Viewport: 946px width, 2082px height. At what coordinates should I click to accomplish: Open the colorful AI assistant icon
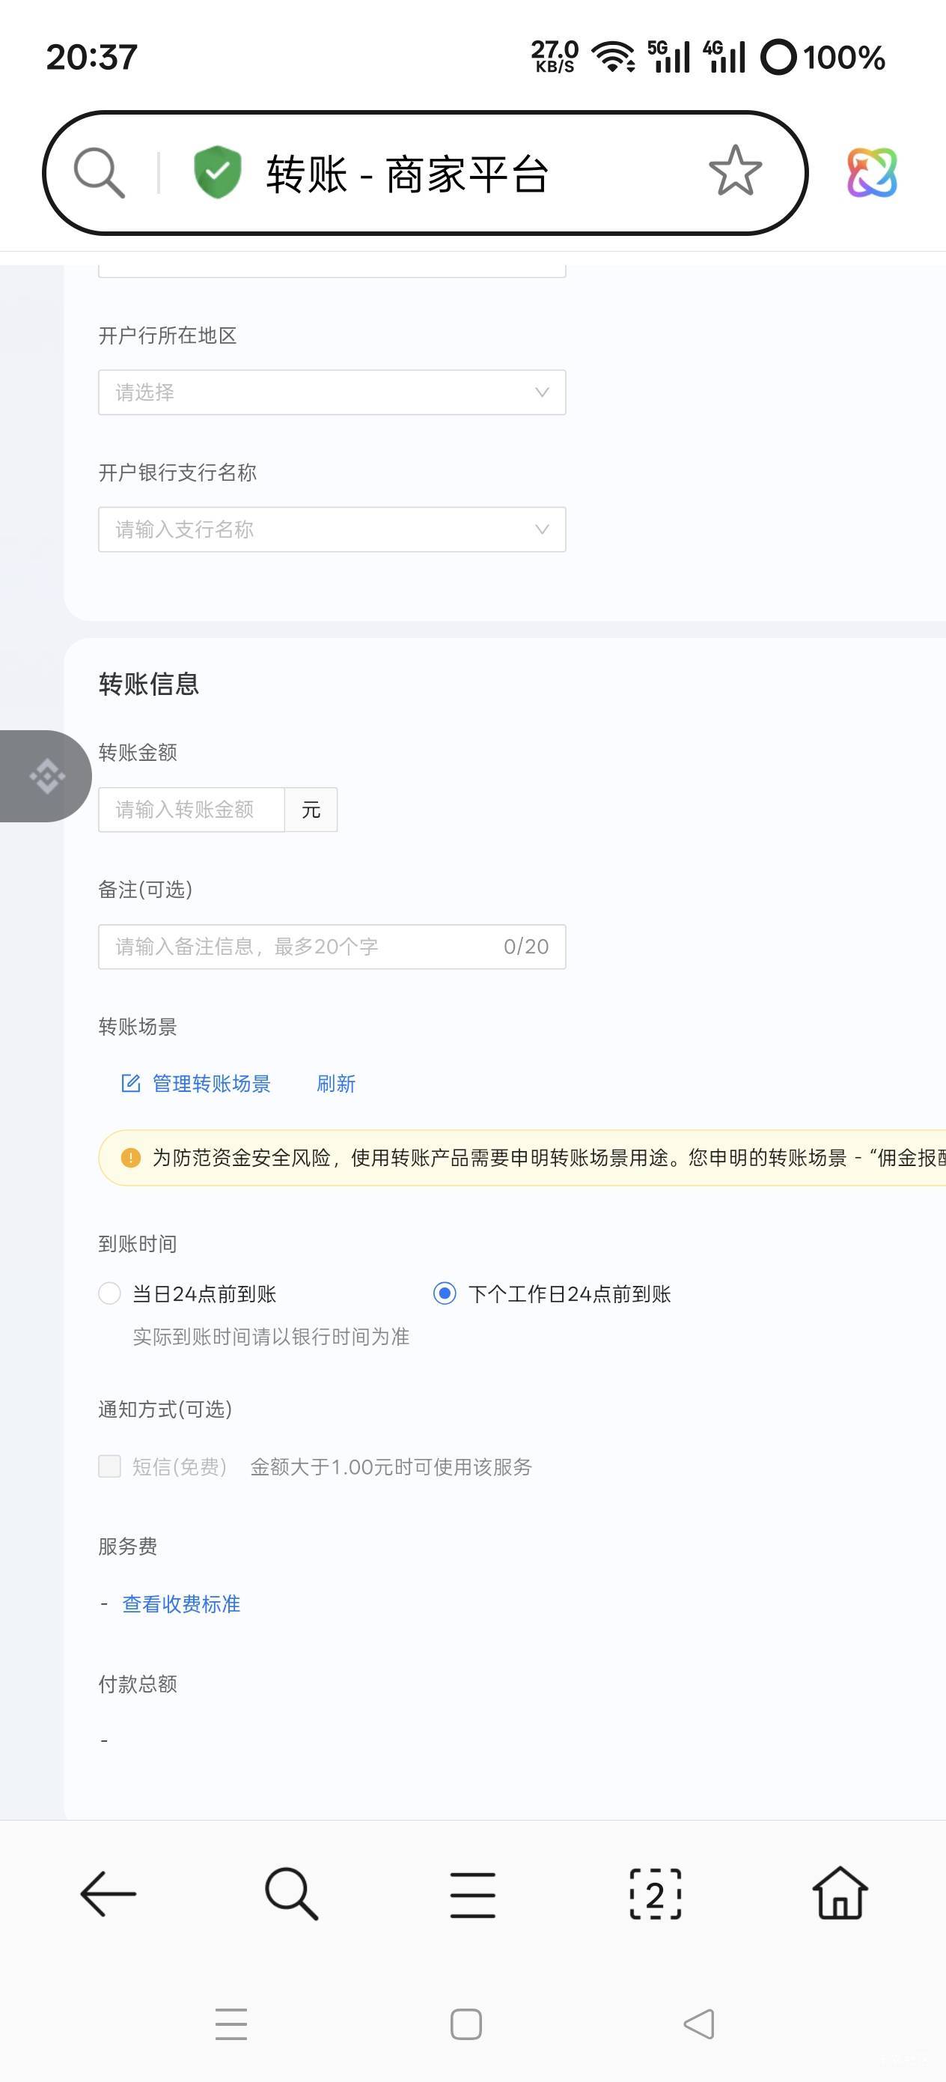point(871,172)
